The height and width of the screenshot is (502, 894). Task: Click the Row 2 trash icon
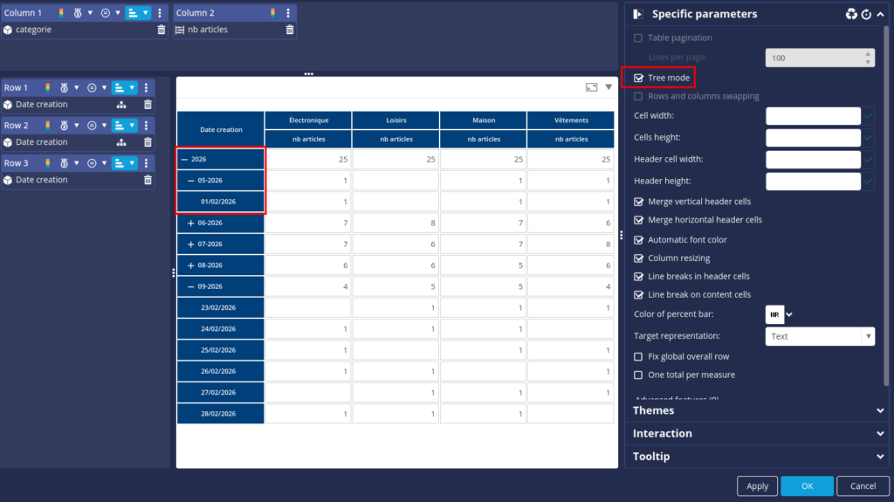click(148, 142)
